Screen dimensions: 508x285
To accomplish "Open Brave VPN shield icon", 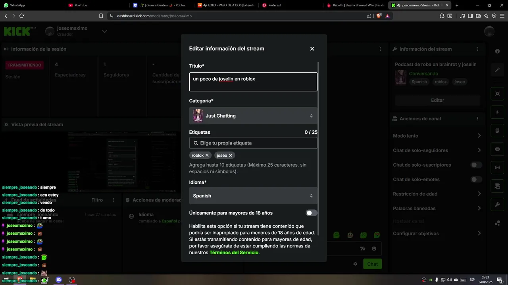I will 494,16.
